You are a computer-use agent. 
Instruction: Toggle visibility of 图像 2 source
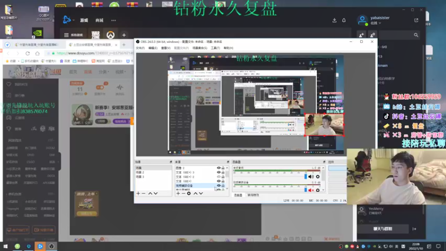tap(219, 168)
